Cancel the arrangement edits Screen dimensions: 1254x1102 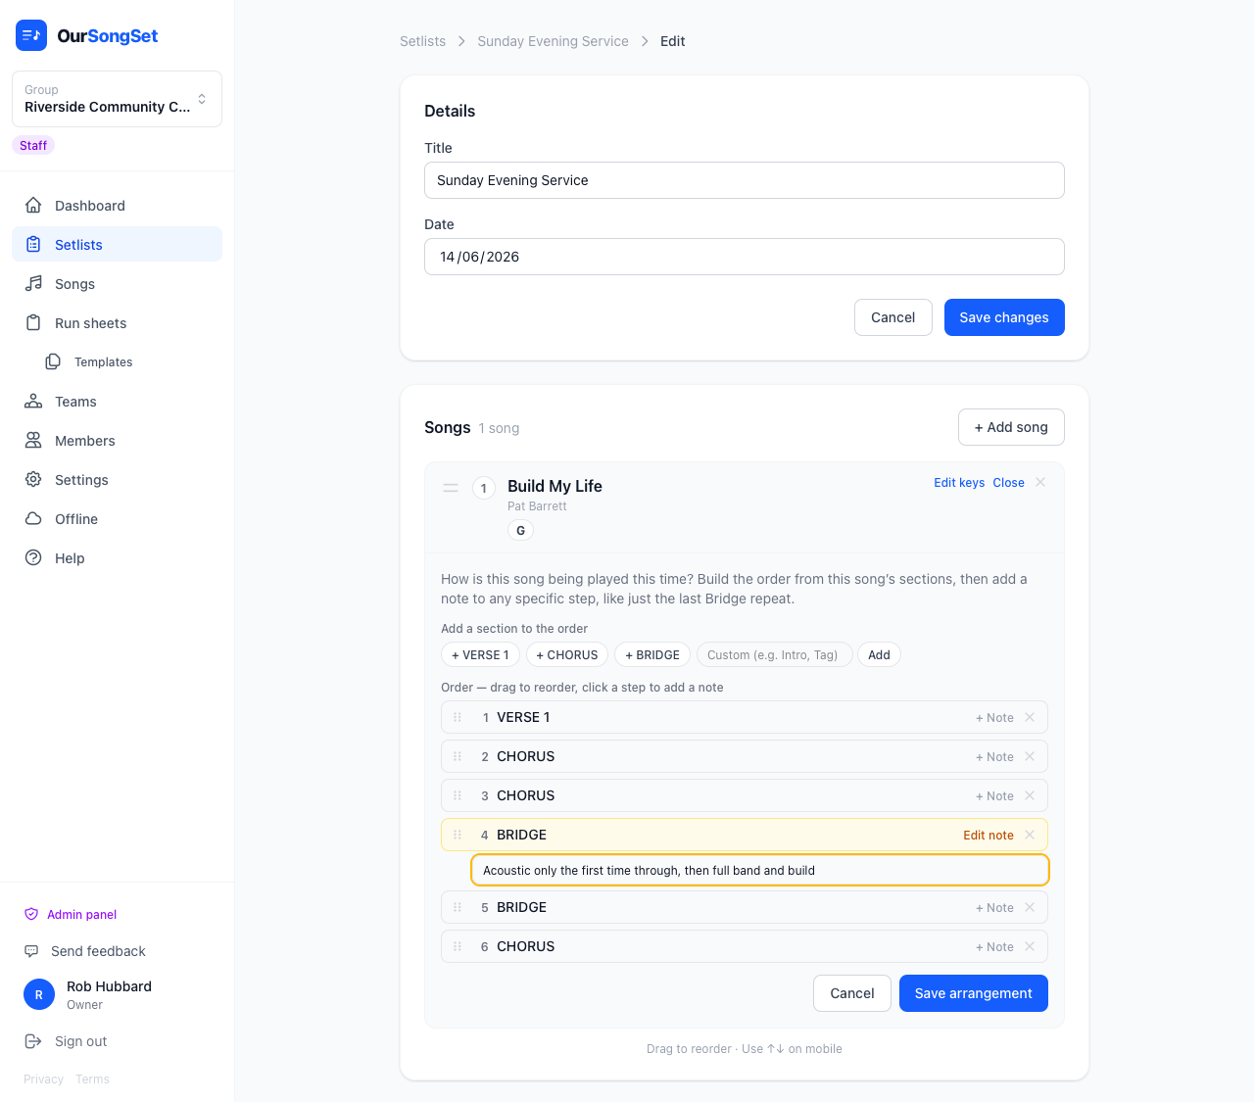click(x=852, y=993)
